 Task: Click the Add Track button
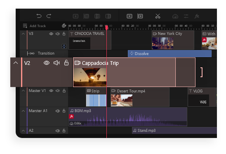(34, 26)
